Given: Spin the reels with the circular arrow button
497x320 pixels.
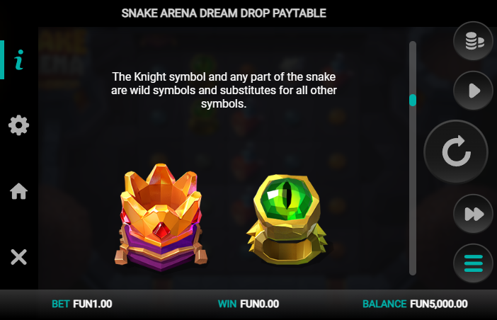Looking at the screenshot, I should tap(456, 152).
